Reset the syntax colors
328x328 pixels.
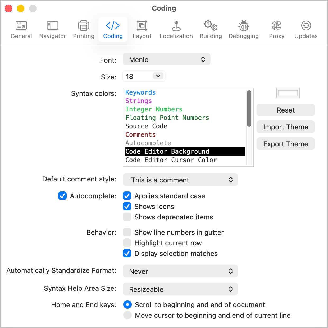coord(285,110)
